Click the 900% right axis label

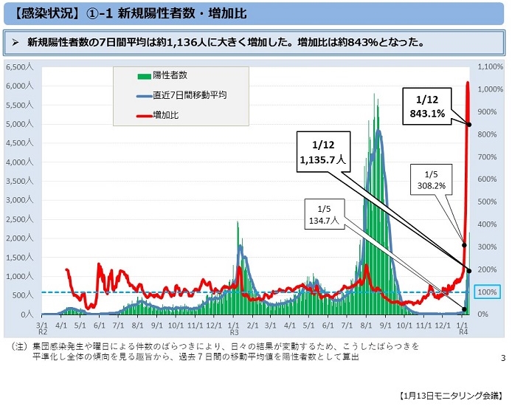coord(487,111)
